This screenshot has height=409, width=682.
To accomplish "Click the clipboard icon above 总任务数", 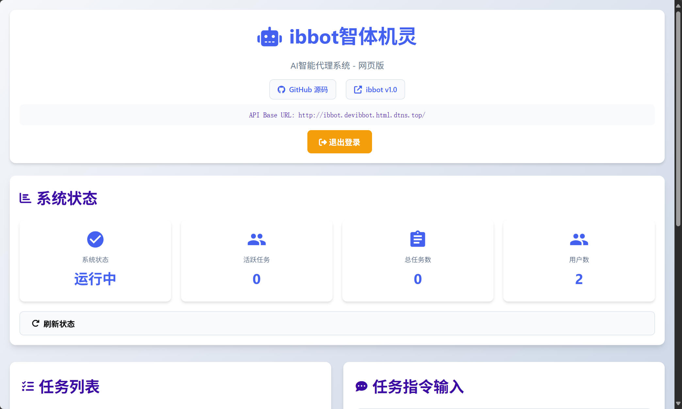I will tap(417, 239).
